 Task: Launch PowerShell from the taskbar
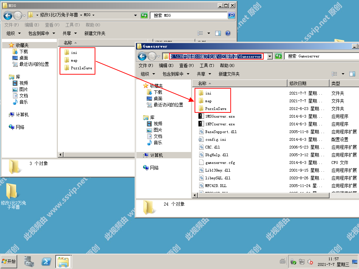(x=46, y=261)
